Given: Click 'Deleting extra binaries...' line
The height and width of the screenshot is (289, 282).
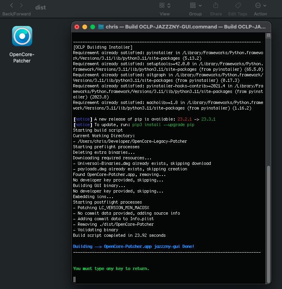Looking at the screenshot, I should [x=104, y=153].
